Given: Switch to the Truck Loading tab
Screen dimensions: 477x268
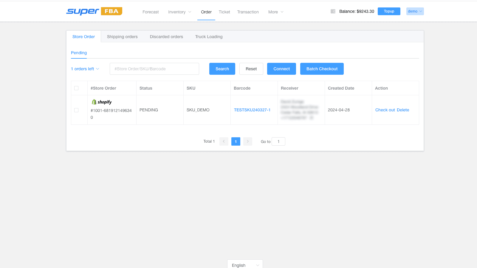Looking at the screenshot, I should (209, 37).
